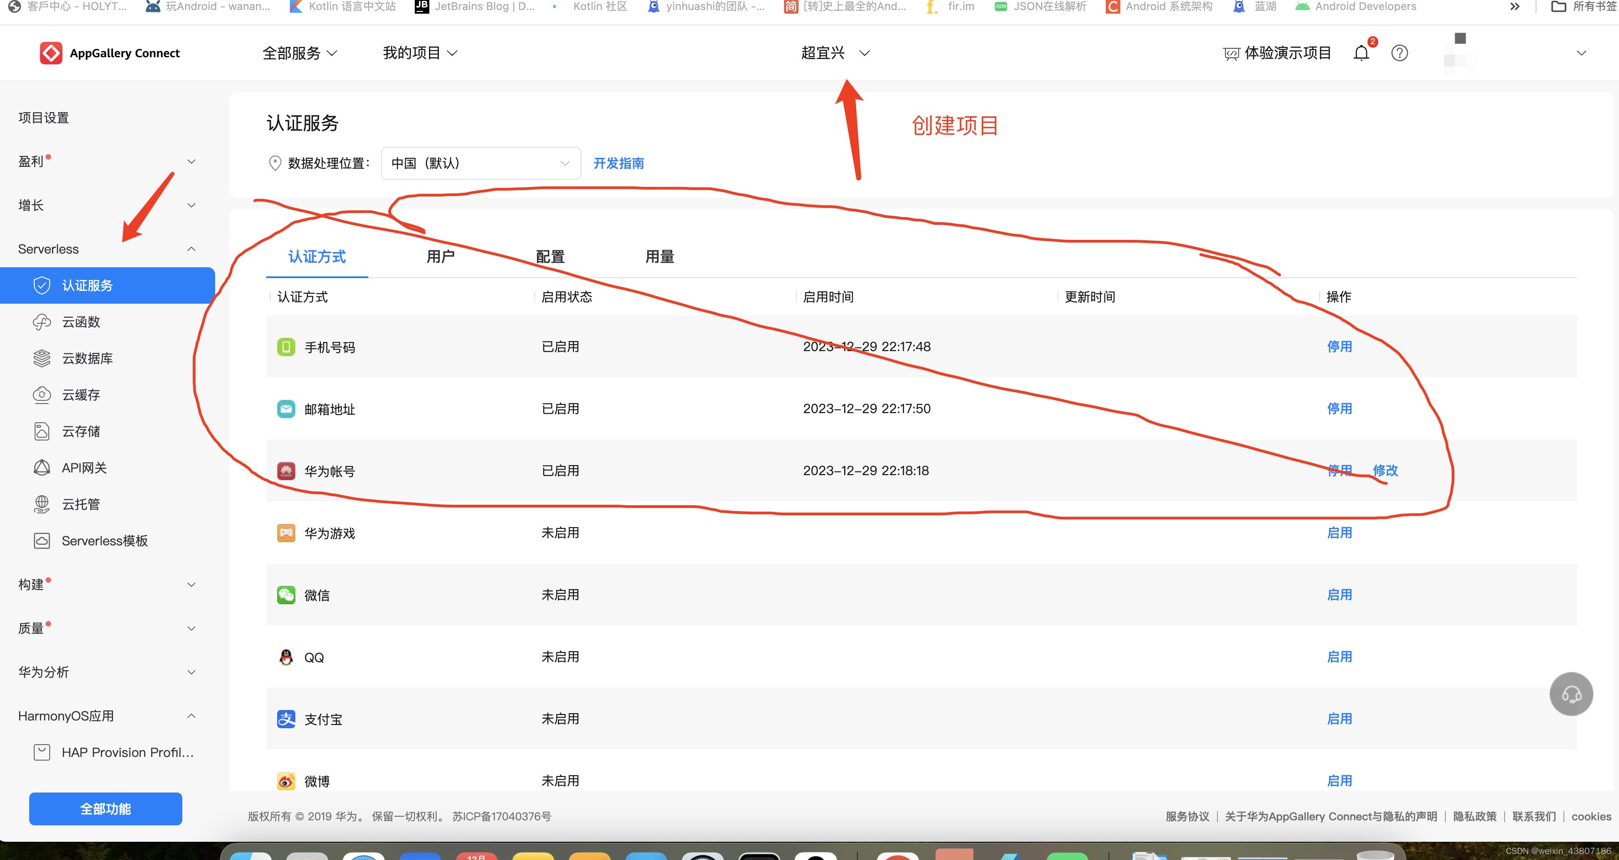Show more bookmarks chevron
The width and height of the screenshot is (1619, 860).
(x=1515, y=6)
